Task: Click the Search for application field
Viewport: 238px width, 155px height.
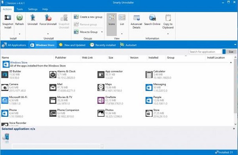Action: [x=205, y=52]
